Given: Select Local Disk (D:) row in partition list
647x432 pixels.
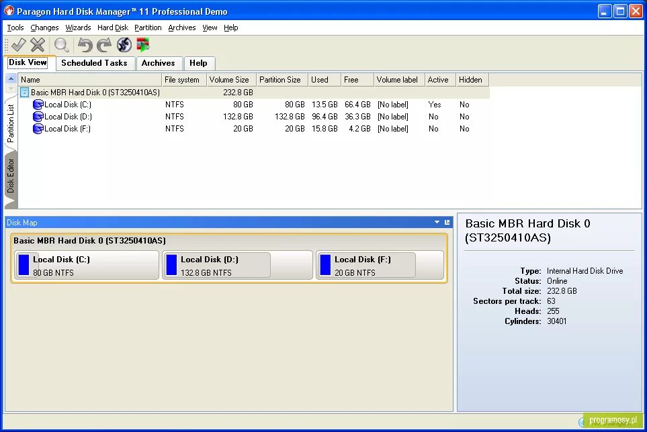Looking at the screenshot, I should pyautogui.click(x=254, y=117).
